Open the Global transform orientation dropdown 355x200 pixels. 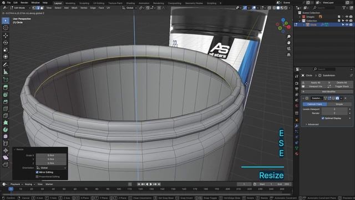(130, 8)
